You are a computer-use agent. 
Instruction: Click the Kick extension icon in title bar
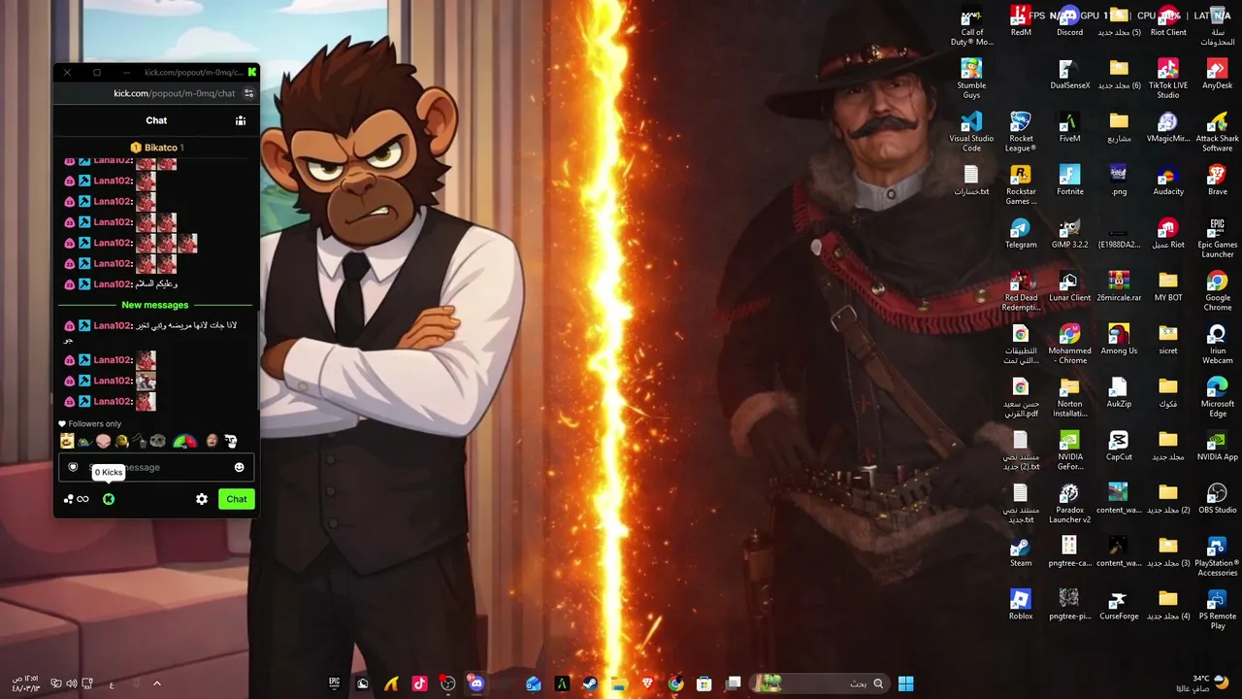(252, 72)
